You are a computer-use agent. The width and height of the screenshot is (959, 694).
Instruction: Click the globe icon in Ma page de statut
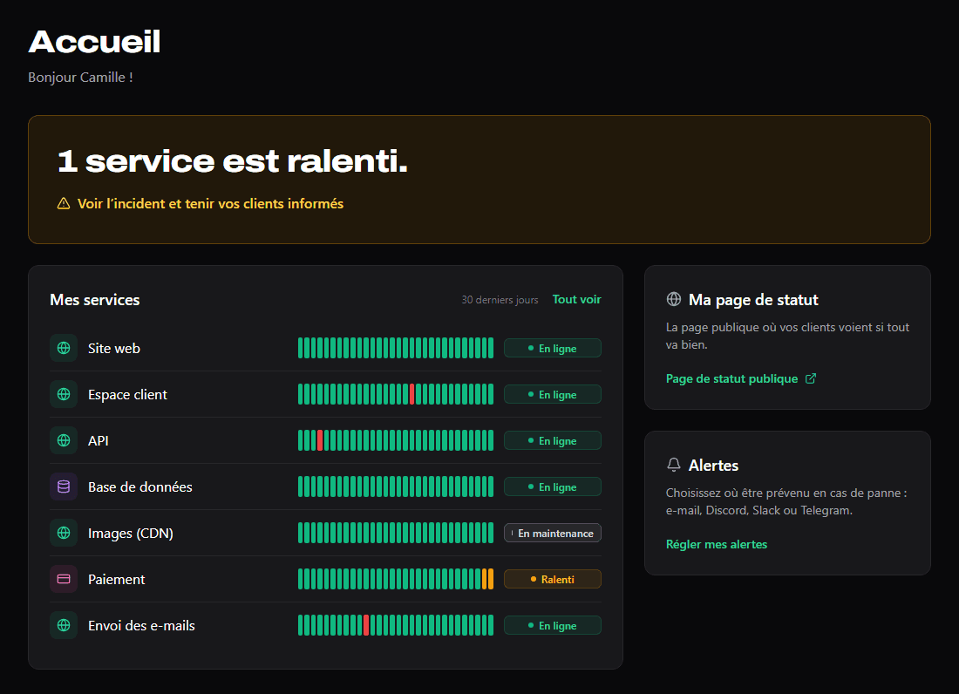(673, 299)
